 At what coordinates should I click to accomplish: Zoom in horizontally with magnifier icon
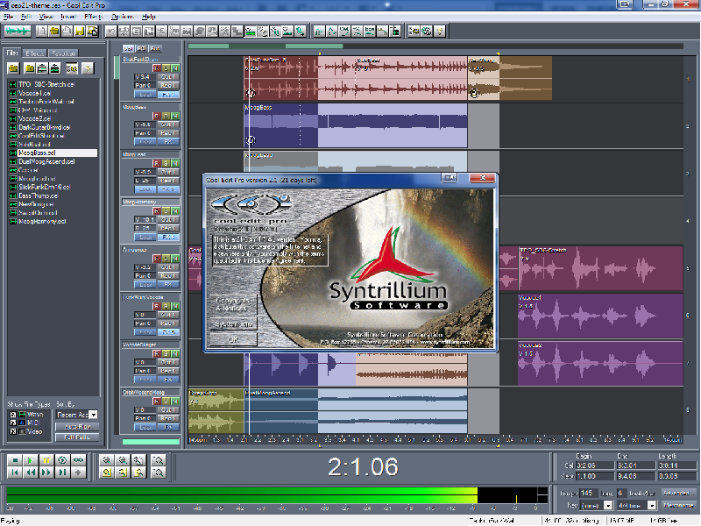coord(106,459)
